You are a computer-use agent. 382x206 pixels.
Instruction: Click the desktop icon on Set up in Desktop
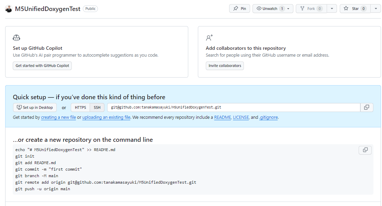pos(19,107)
